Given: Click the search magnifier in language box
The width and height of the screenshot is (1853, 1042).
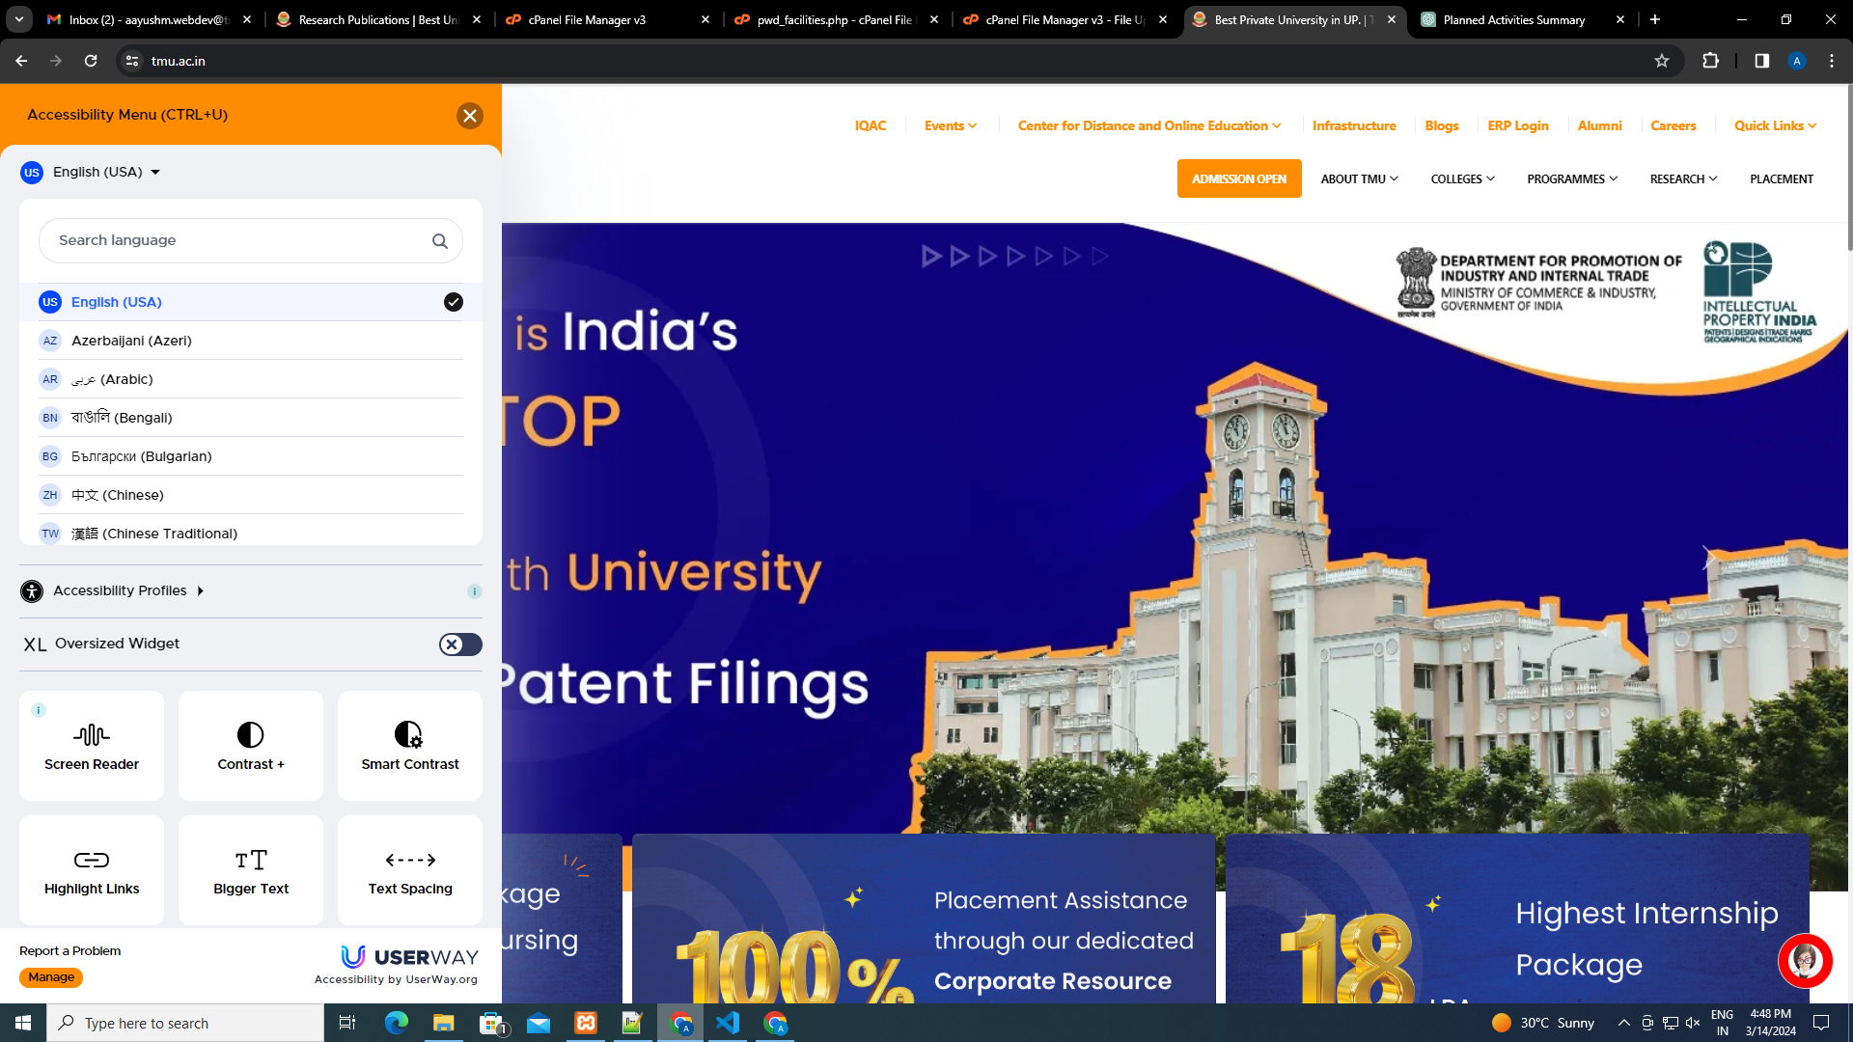Looking at the screenshot, I should coord(440,241).
